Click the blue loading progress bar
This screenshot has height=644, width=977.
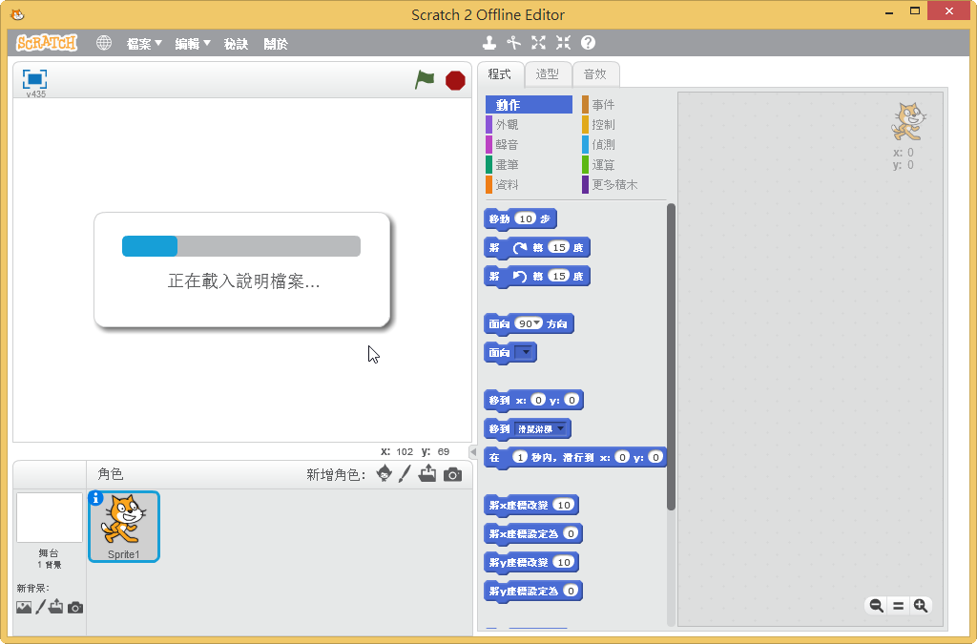tap(241, 246)
